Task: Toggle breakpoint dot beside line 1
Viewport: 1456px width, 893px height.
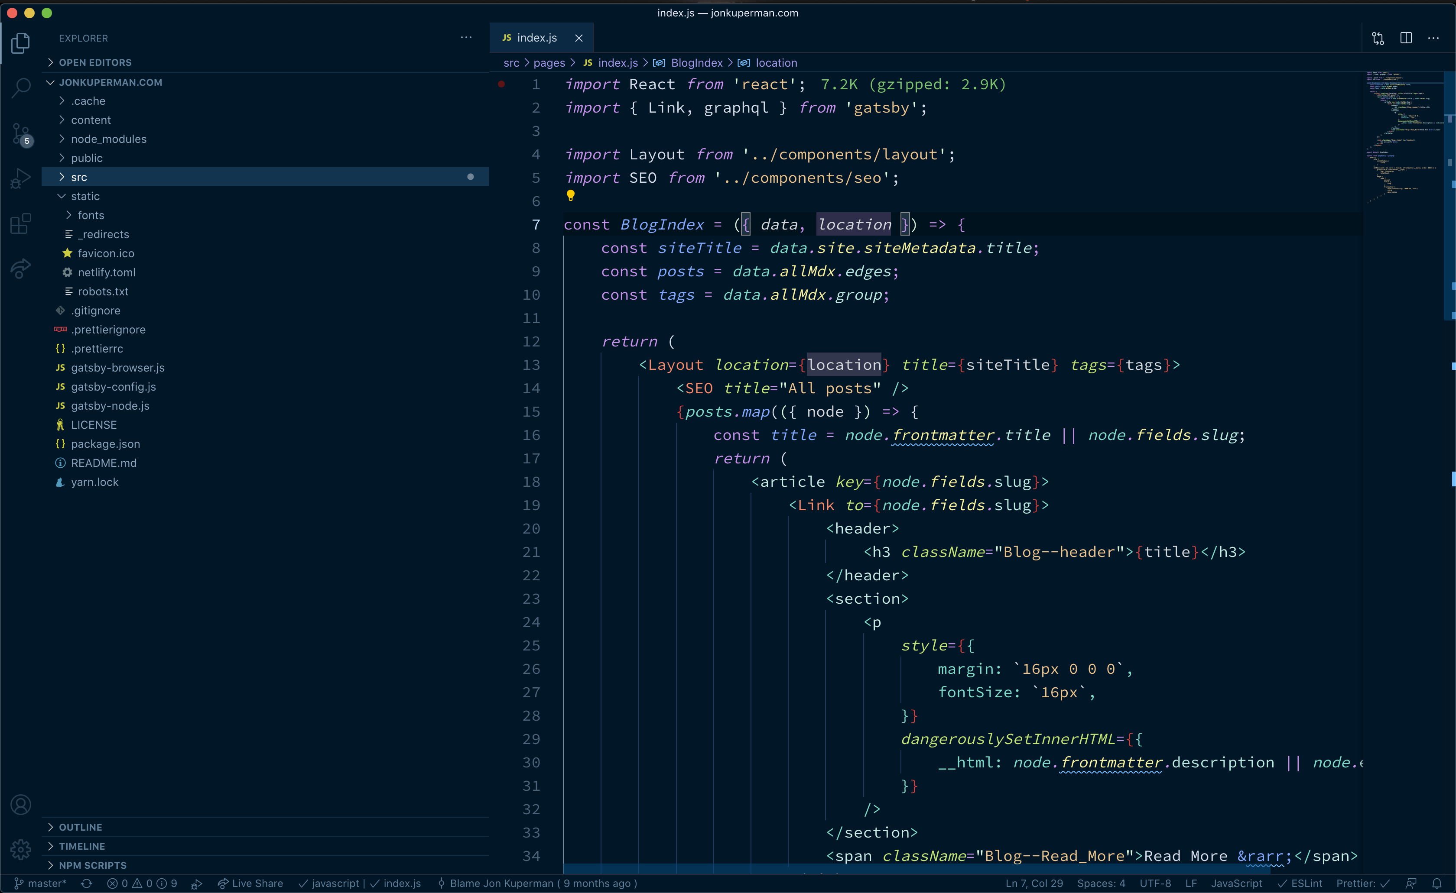Action: (x=501, y=84)
